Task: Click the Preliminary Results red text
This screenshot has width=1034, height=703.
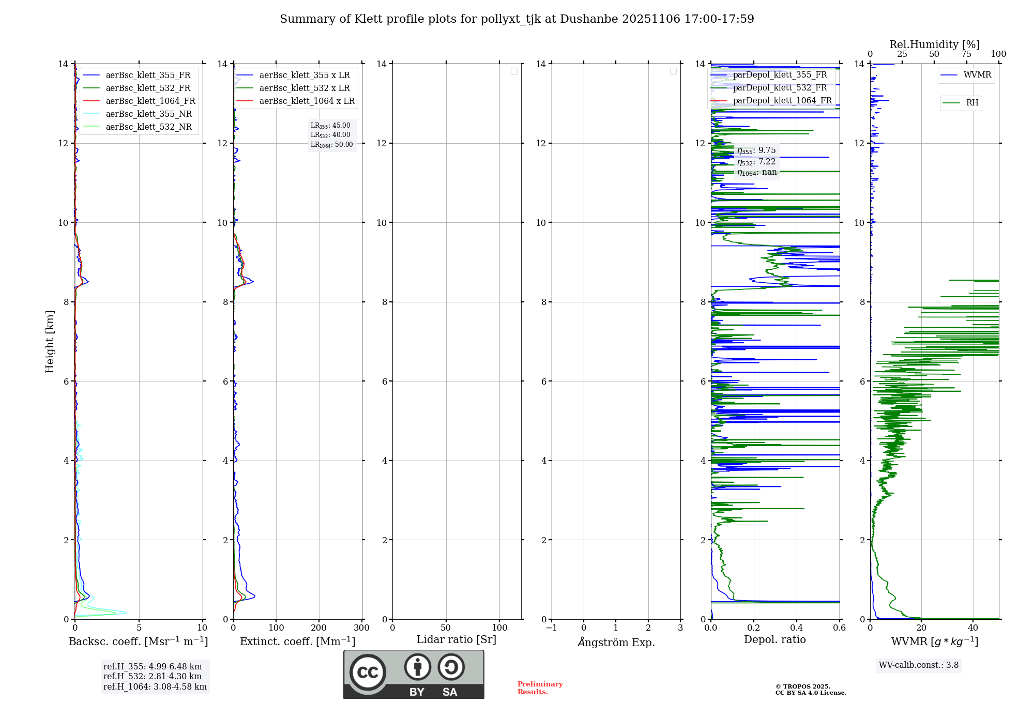Action: coord(540,687)
